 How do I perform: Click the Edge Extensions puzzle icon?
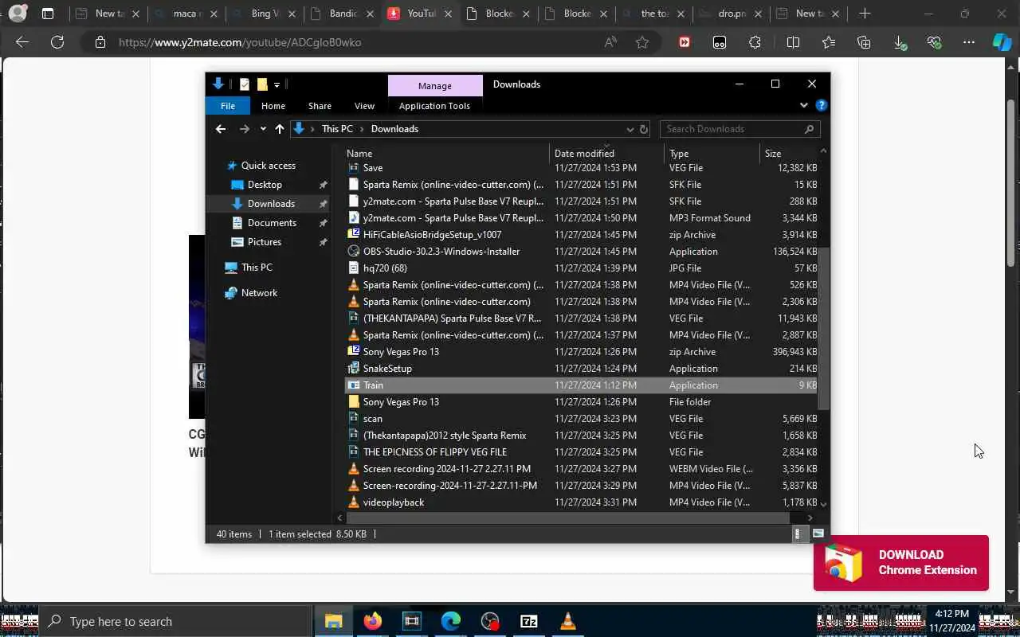755,42
